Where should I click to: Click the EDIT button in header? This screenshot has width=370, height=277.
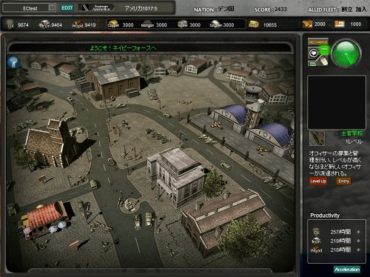click(x=67, y=8)
